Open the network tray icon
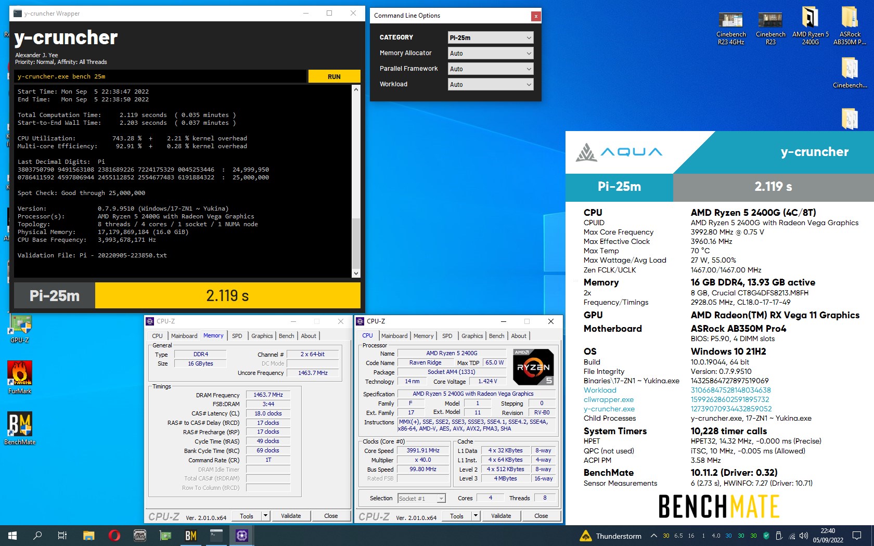This screenshot has height=546, width=874. pyautogui.click(x=792, y=536)
